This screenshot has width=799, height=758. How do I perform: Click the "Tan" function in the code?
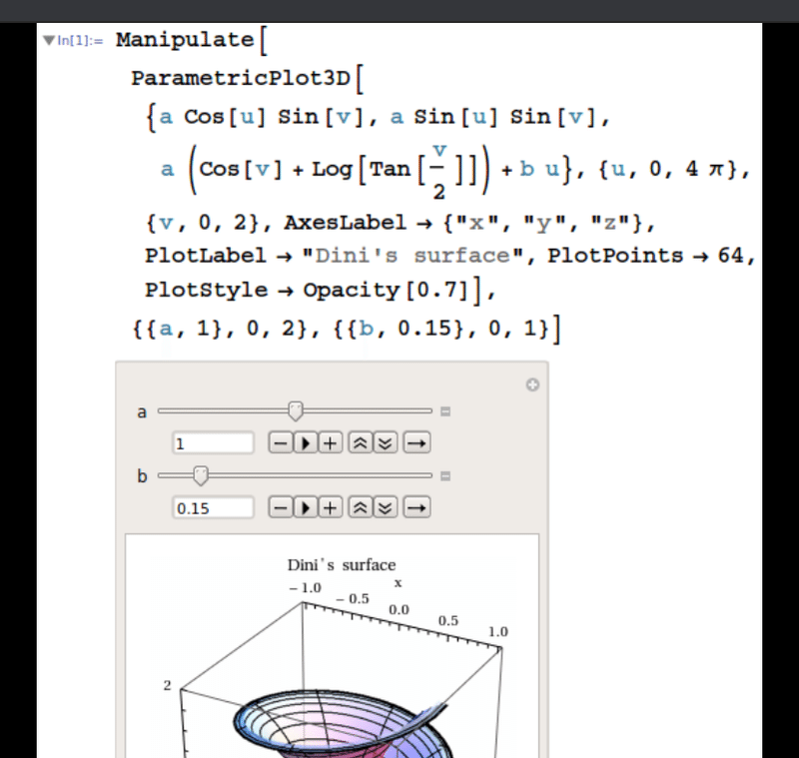click(x=390, y=169)
